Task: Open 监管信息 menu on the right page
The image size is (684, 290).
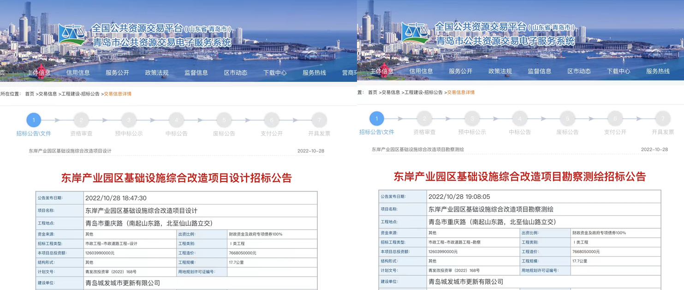Action: 539,71
